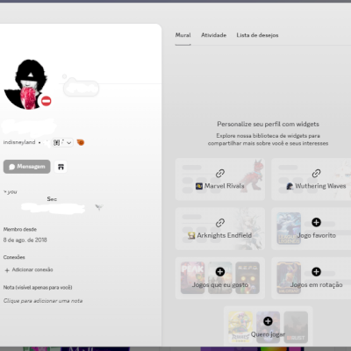
Task: Click the Personalize seu perfil com widgets heading
Action: (x=268, y=124)
